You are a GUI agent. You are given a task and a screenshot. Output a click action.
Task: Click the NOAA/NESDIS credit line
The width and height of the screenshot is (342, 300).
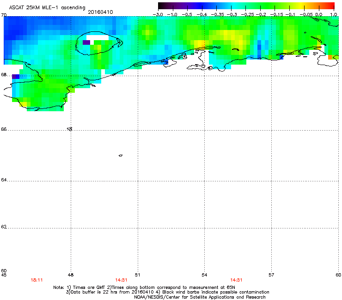(x=200, y=297)
